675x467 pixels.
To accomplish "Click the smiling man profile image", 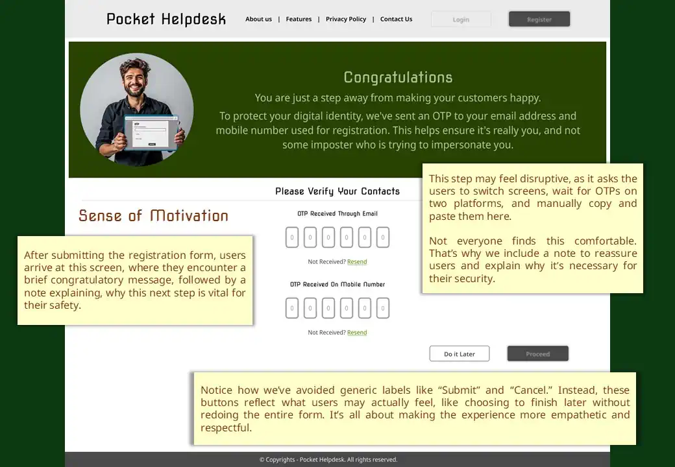I will pyautogui.click(x=137, y=110).
